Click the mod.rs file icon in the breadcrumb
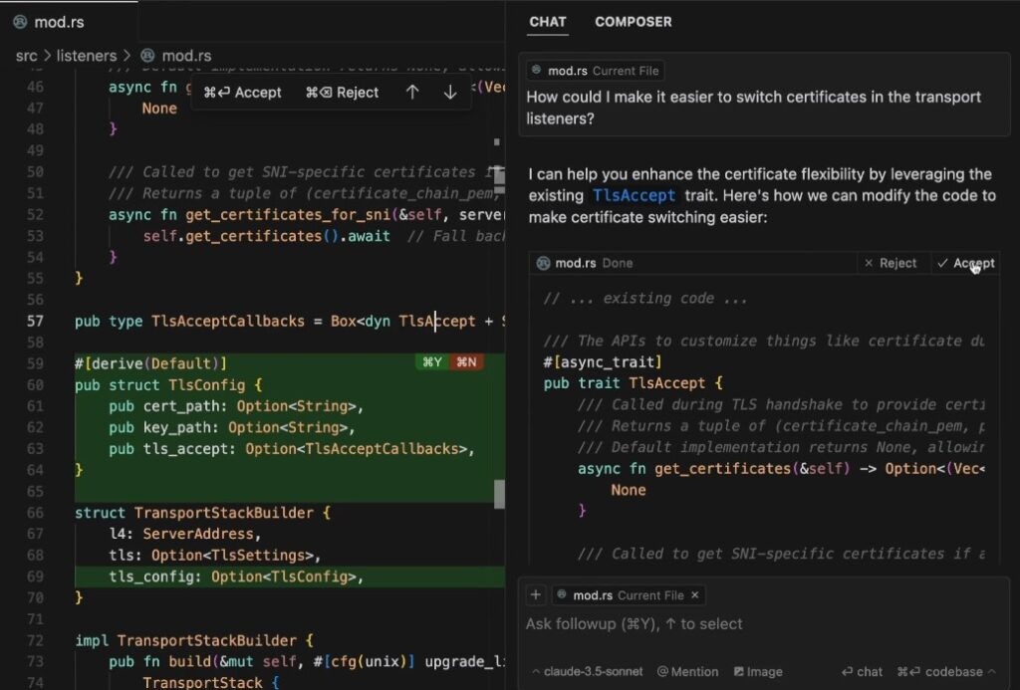 [149, 56]
